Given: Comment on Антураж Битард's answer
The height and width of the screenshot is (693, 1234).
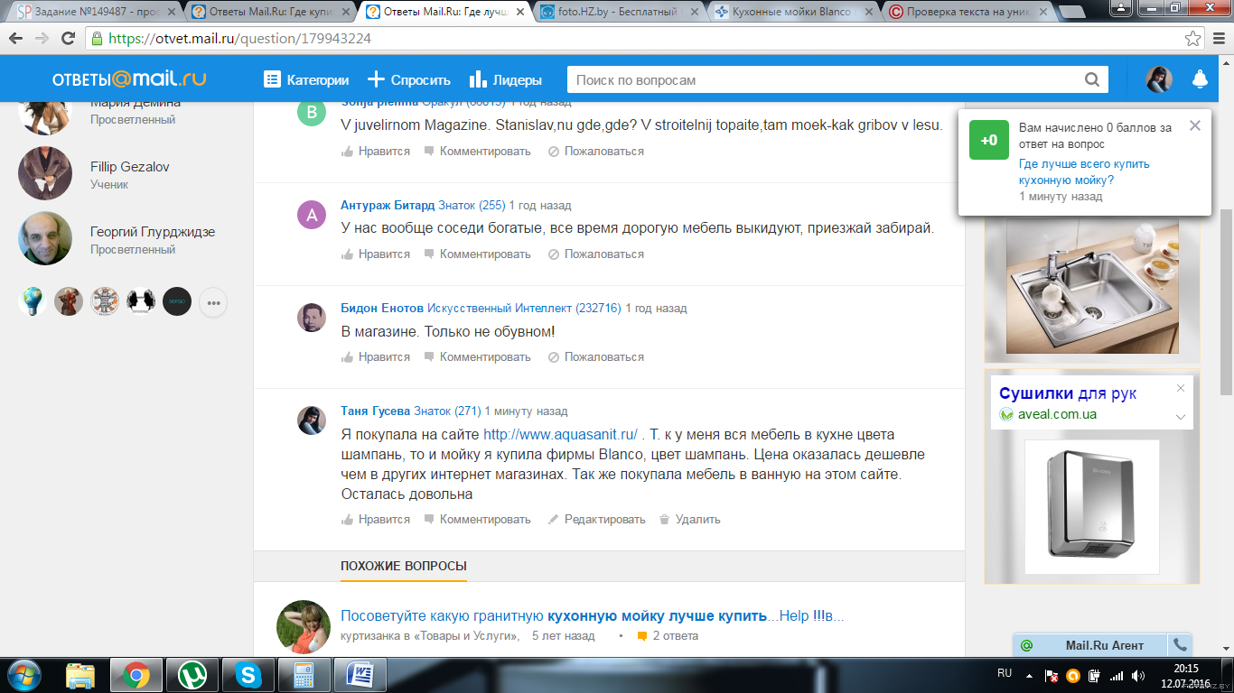Looking at the screenshot, I should point(477,254).
